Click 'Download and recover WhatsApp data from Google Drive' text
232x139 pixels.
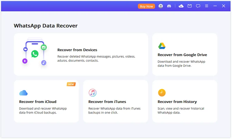pyautogui.click(x=181, y=64)
